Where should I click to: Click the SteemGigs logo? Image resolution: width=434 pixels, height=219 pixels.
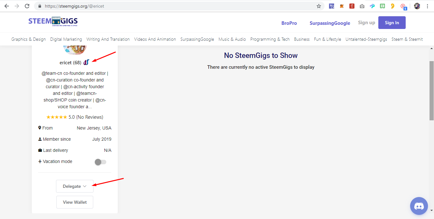(53, 21)
